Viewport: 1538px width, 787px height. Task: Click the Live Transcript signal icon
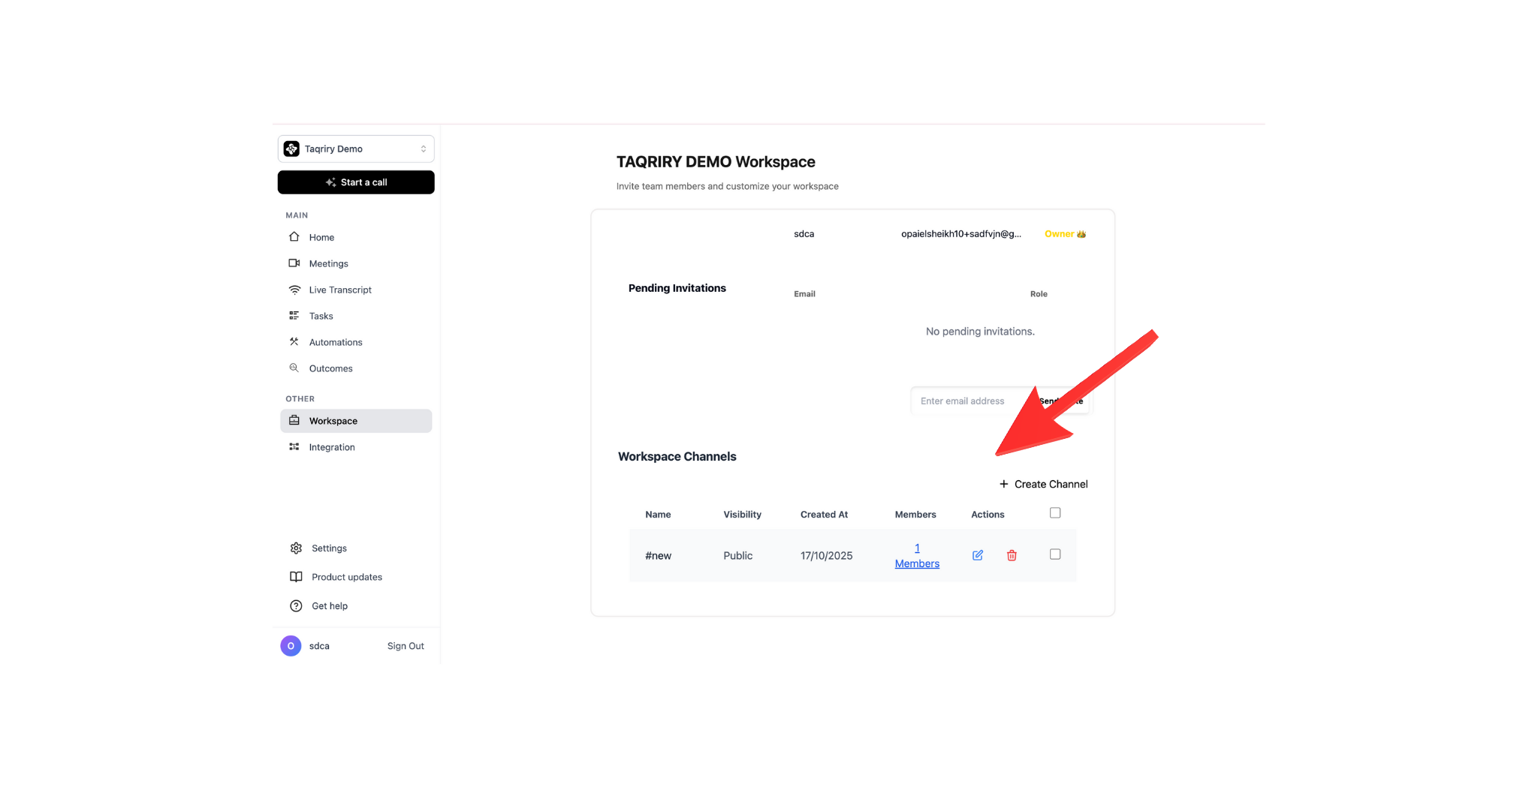[294, 289]
